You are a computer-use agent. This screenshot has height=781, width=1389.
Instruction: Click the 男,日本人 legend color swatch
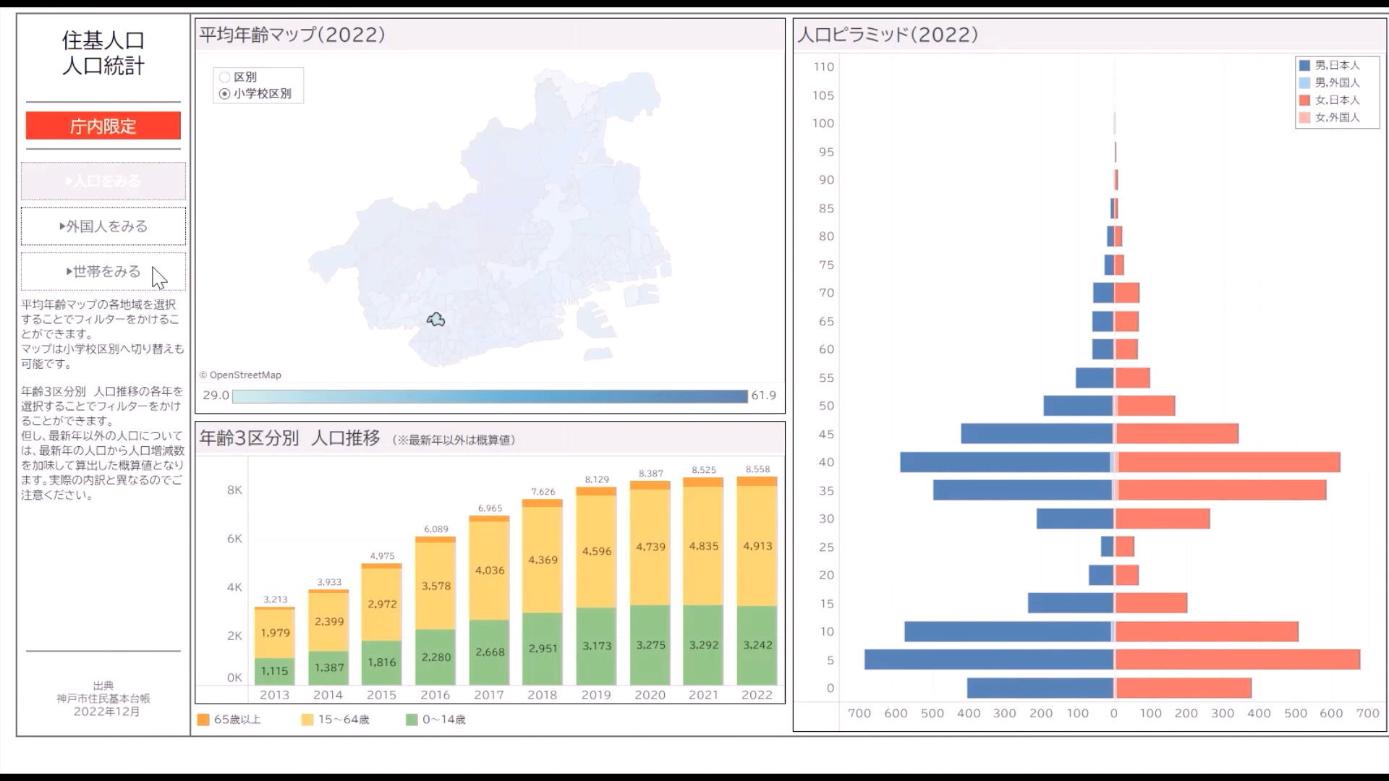[1304, 66]
